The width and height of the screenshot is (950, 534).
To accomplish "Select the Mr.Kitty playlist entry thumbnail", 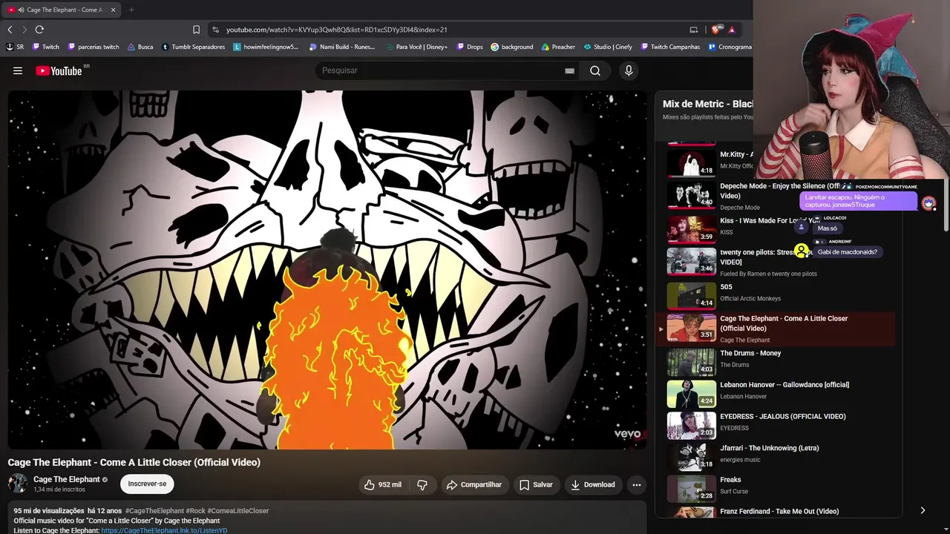I will pyautogui.click(x=691, y=163).
